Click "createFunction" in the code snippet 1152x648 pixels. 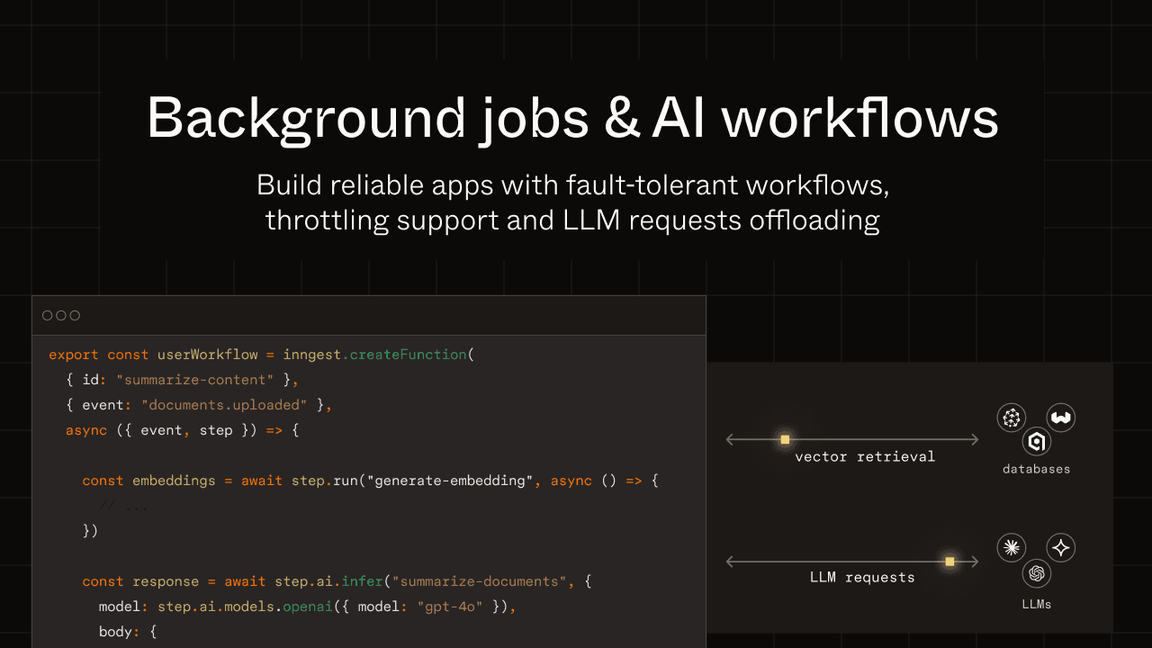408,355
